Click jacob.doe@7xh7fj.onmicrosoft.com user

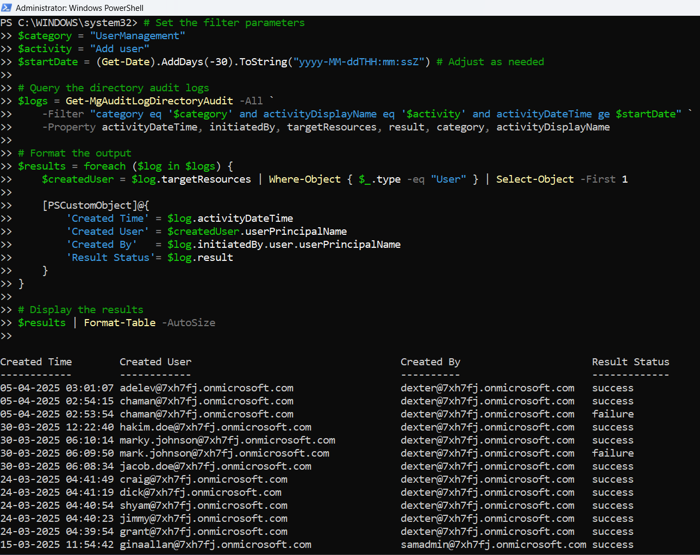coord(216,466)
